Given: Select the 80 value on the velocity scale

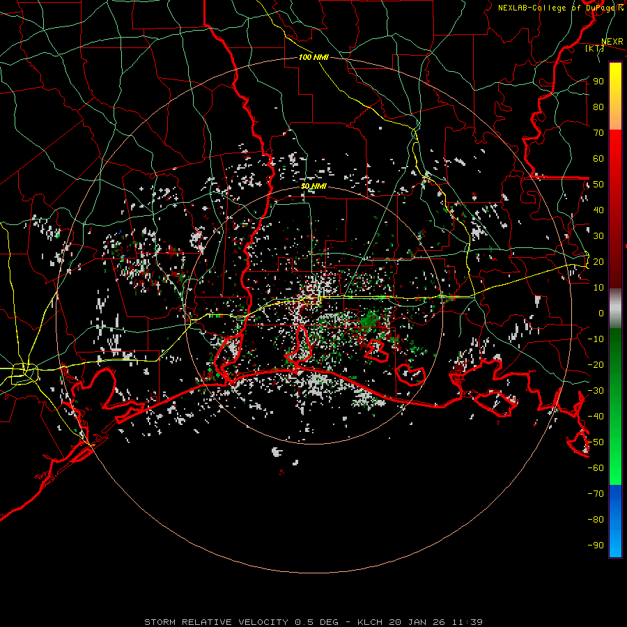Looking at the screenshot, I should 598,107.
